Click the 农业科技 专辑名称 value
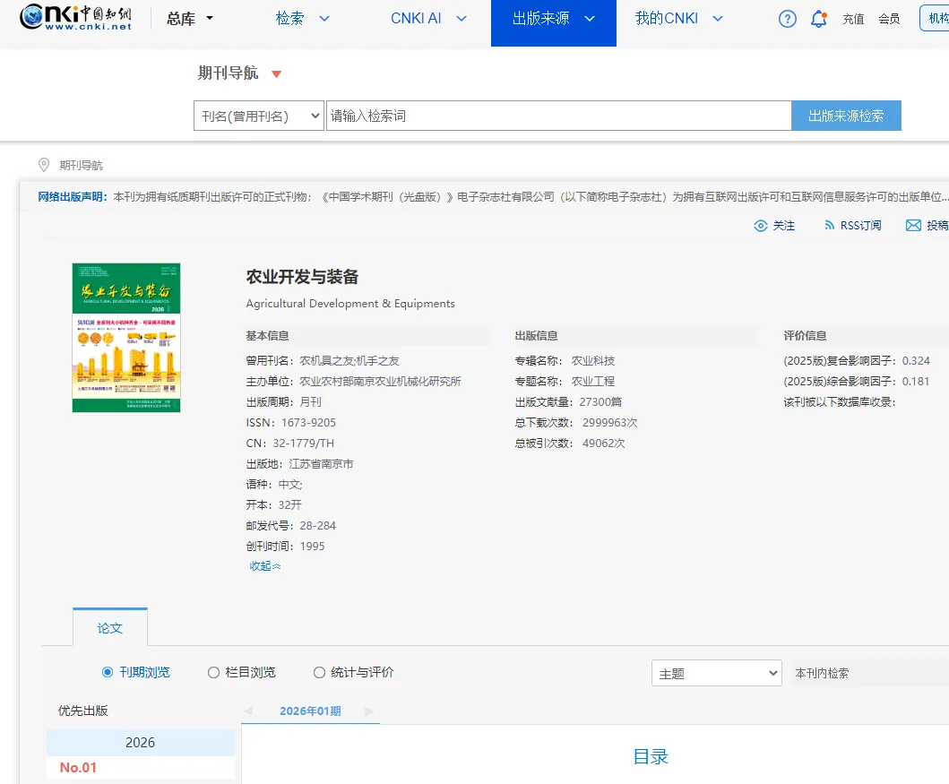 (593, 360)
